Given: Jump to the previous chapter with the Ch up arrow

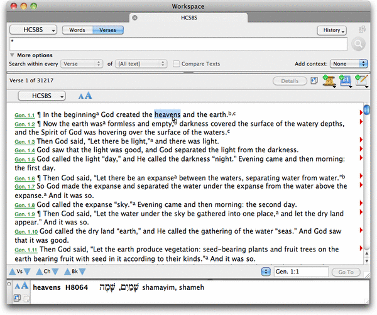Looking at the screenshot, I should pos(40,272).
